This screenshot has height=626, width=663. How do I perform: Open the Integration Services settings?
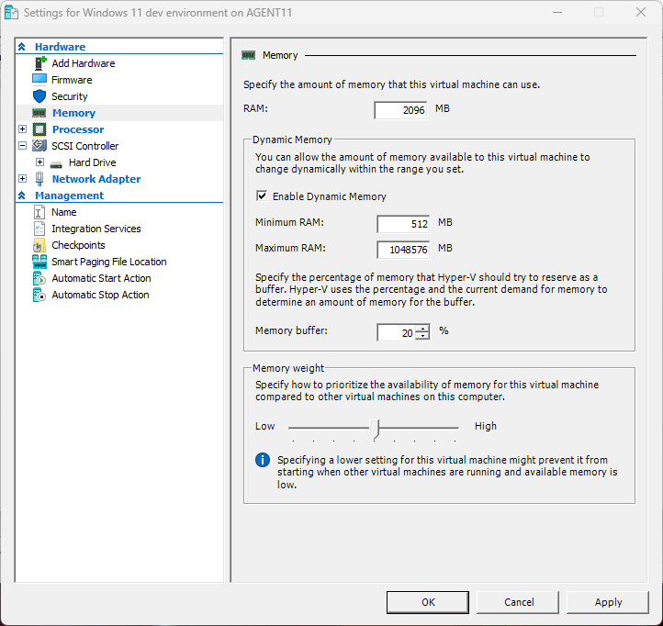coord(96,229)
